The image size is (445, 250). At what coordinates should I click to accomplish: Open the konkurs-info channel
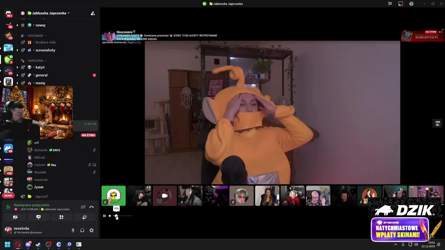click(x=58, y=42)
